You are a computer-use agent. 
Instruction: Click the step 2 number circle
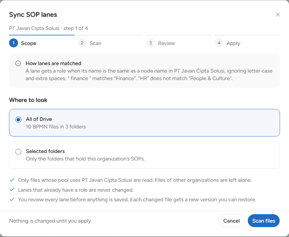tap(82, 43)
